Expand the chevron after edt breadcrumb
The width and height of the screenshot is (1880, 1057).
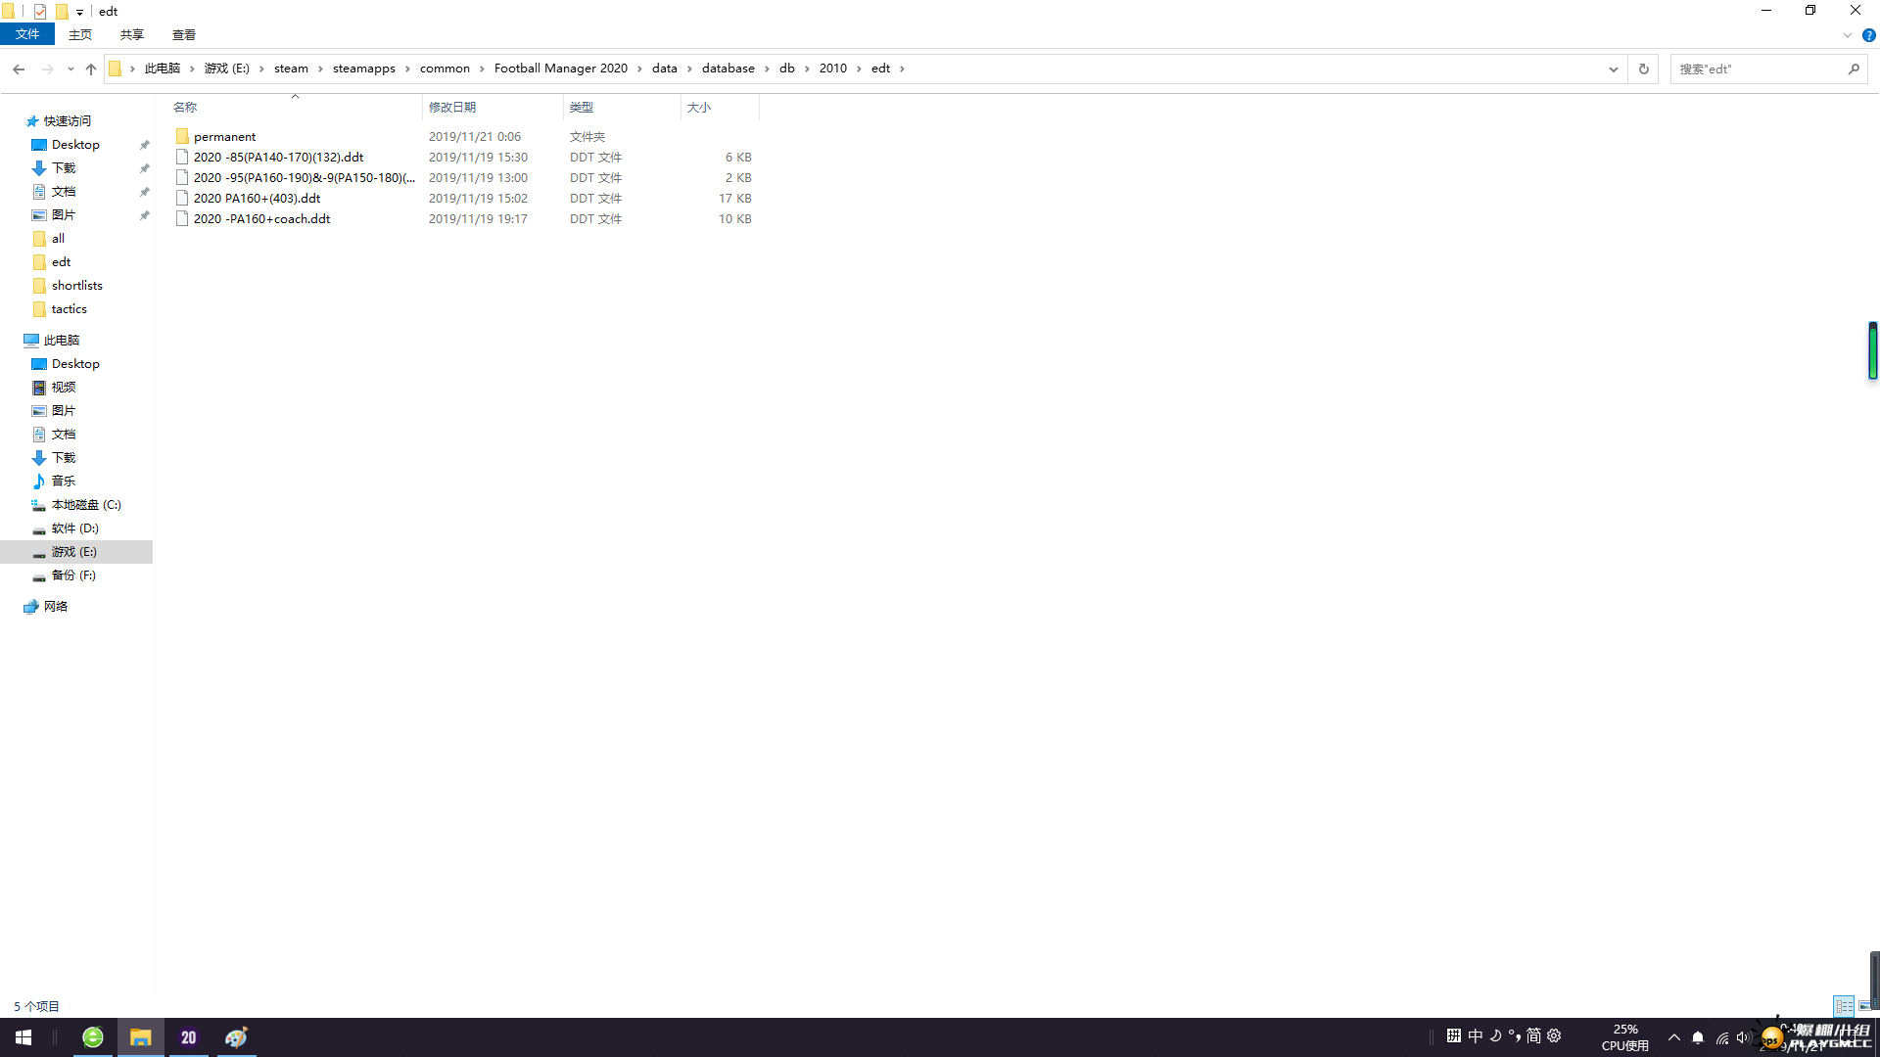pyautogui.click(x=903, y=69)
